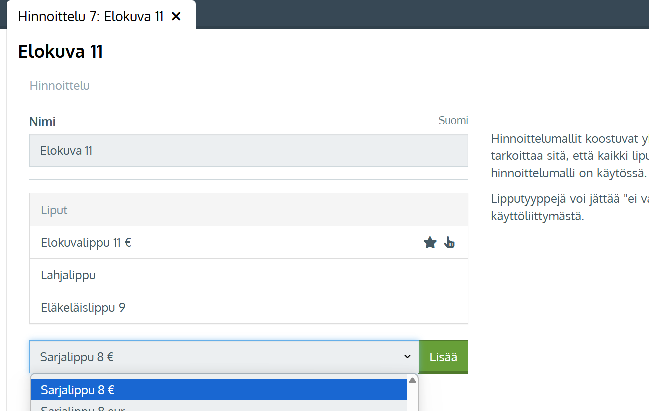Click the Suomi language label
Viewport: 649px width, 411px height.
pyautogui.click(x=453, y=120)
